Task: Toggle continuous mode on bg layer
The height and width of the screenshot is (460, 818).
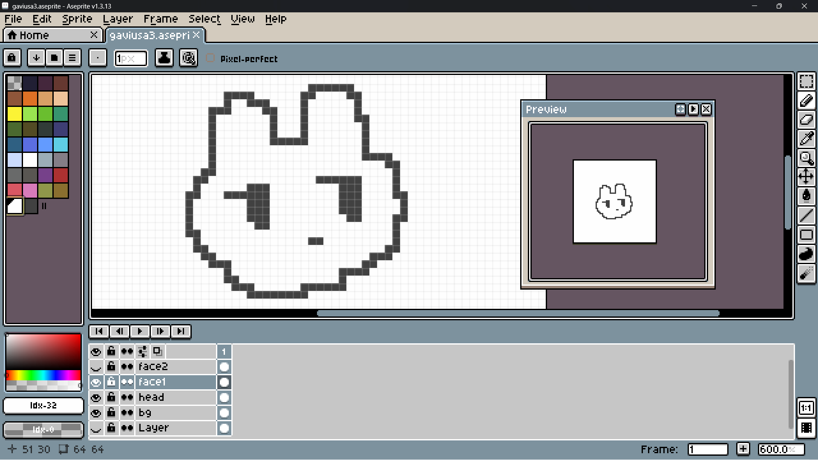Action: pyautogui.click(x=127, y=413)
